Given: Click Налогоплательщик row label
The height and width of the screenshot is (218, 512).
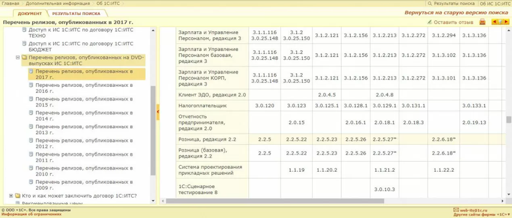Looking at the screenshot, I should 203,106.
